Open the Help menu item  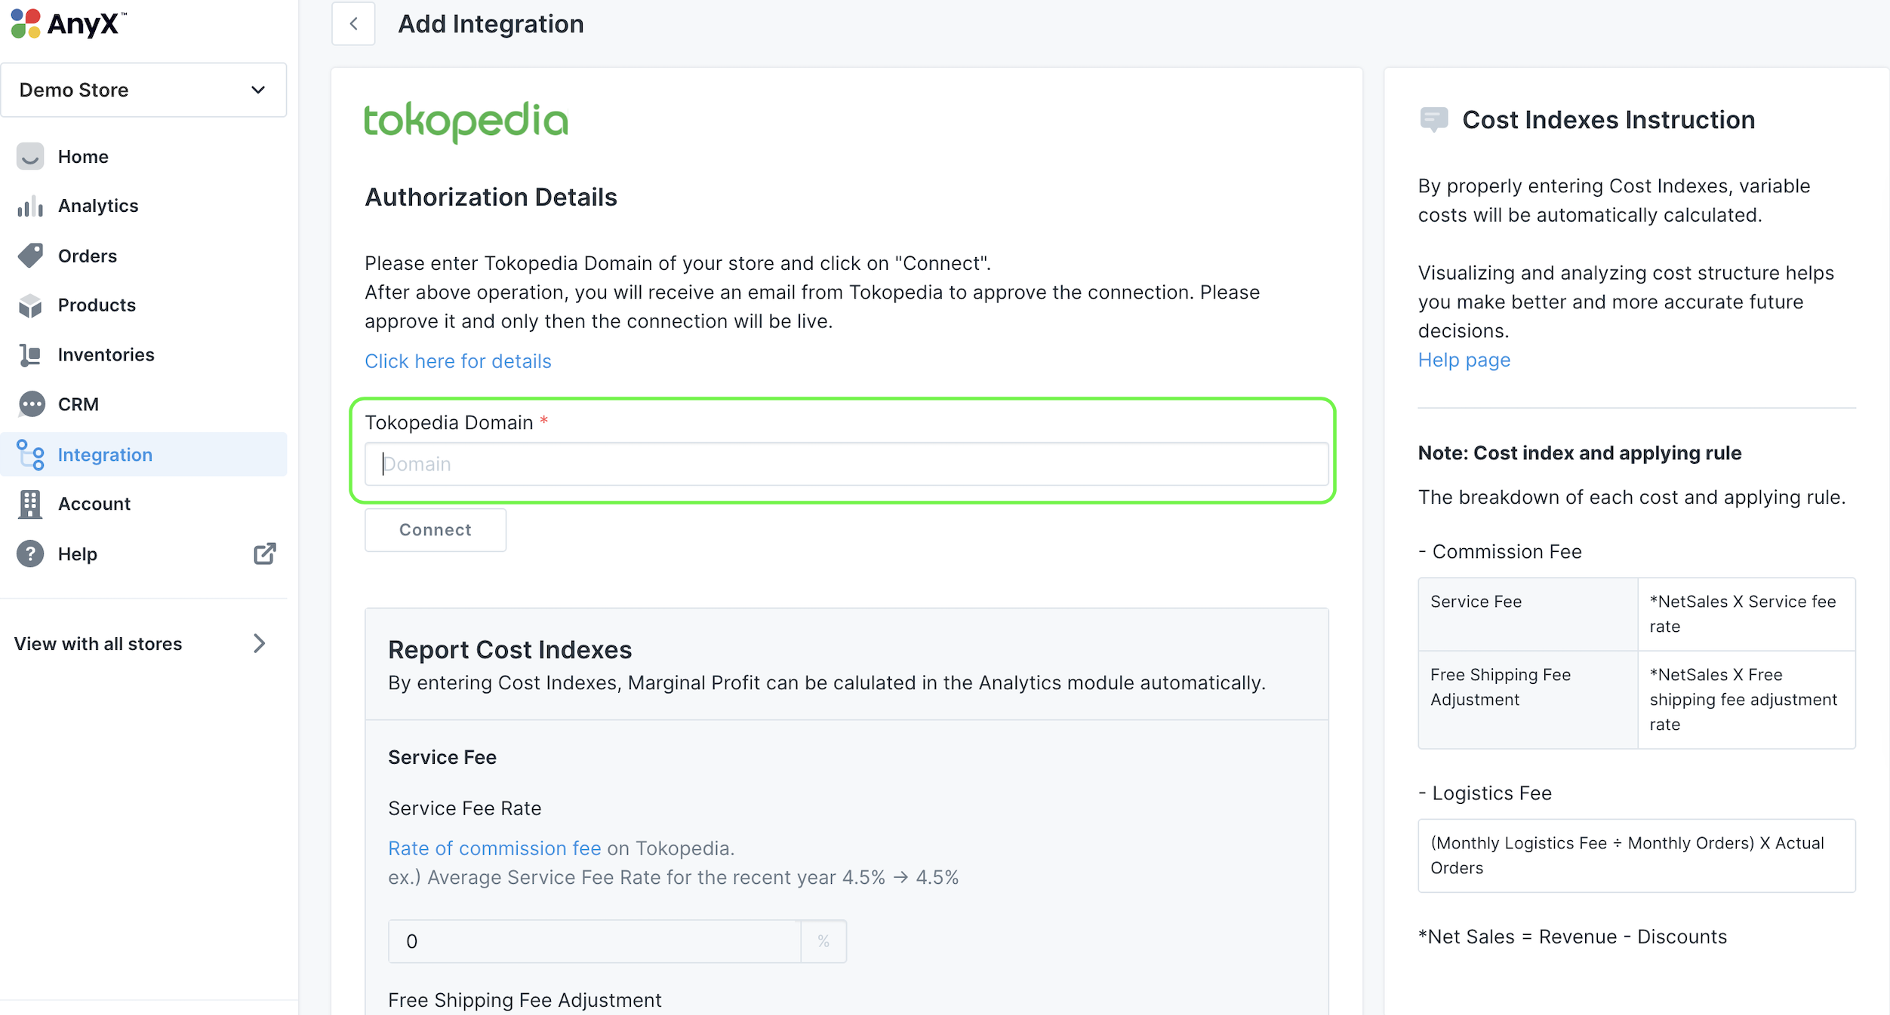[78, 554]
